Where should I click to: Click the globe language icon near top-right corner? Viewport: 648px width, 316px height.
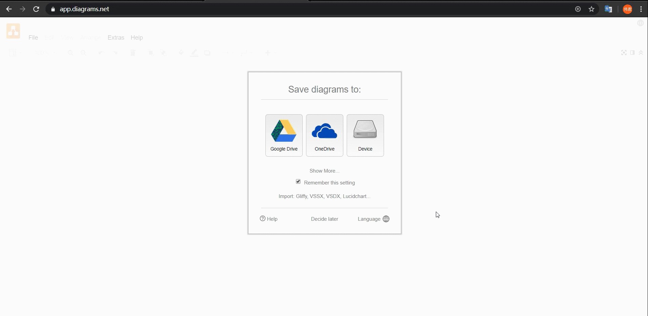coord(641,23)
